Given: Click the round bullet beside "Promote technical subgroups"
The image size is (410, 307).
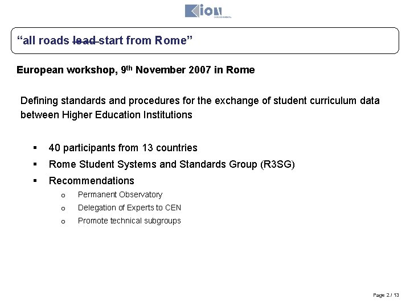Looking at the screenshot, I should tap(64, 221).
